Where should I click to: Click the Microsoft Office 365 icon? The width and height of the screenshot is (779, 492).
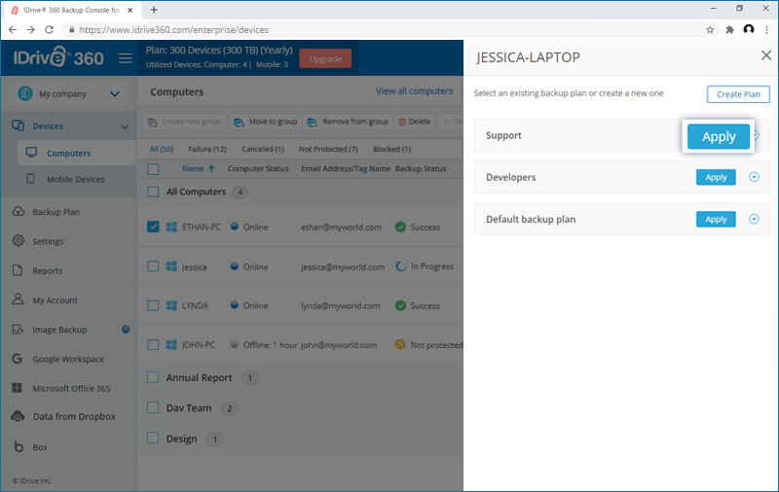[17, 388]
